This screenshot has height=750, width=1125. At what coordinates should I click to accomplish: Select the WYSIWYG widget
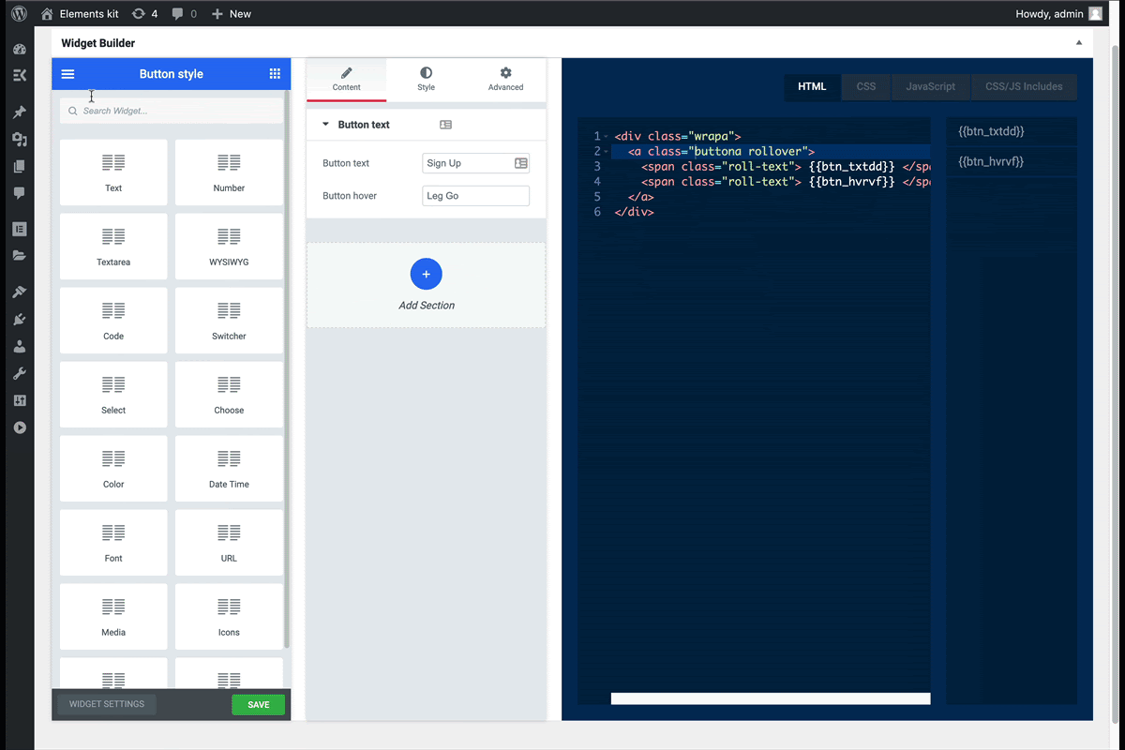point(228,246)
